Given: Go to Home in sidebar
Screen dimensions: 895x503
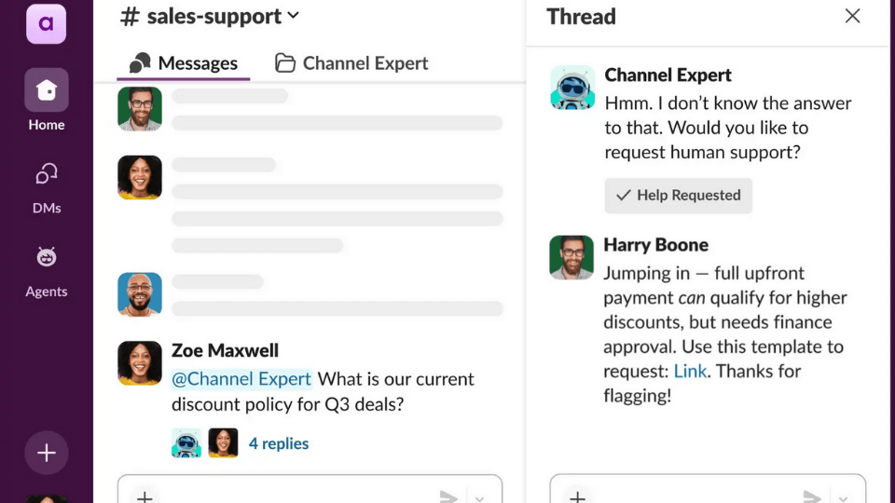Looking at the screenshot, I should pos(46,100).
